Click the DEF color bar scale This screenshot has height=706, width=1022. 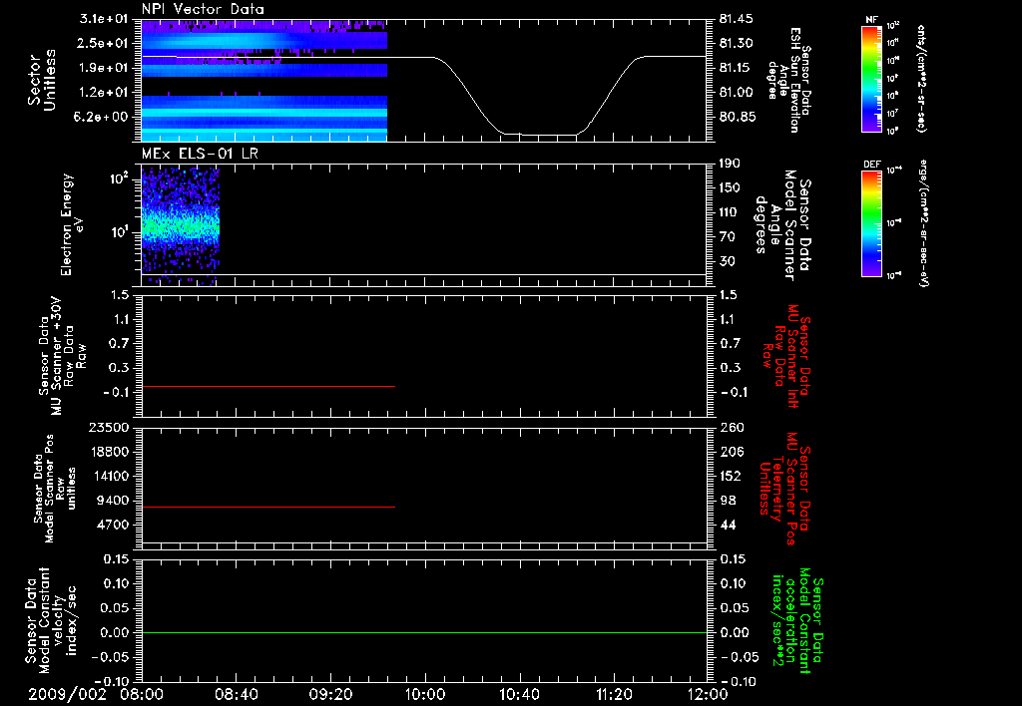[871, 223]
